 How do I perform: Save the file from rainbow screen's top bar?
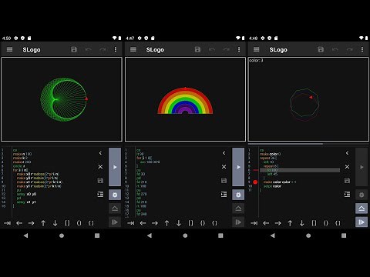[197, 49]
